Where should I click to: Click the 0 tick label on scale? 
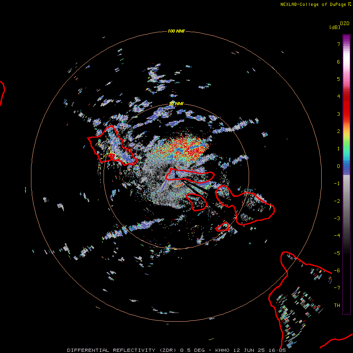tap(338, 166)
